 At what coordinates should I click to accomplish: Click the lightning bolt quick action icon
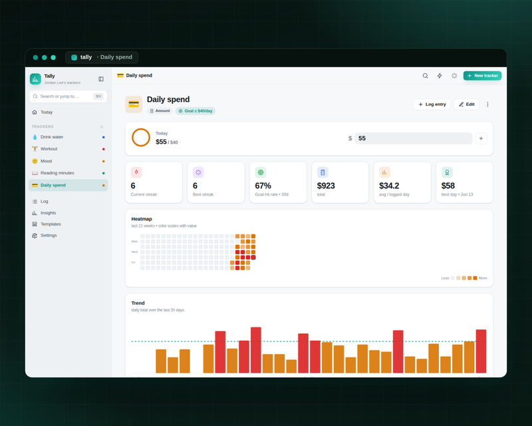(x=440, y=76)
